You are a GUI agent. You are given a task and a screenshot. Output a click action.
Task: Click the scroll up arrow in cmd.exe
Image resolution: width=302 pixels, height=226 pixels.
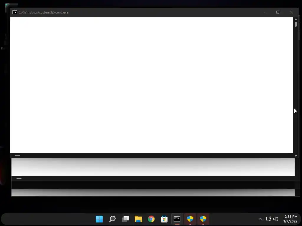[296, 19]
